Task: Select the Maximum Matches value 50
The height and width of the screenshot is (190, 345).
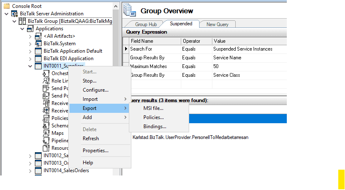Action: click(249, 66)
